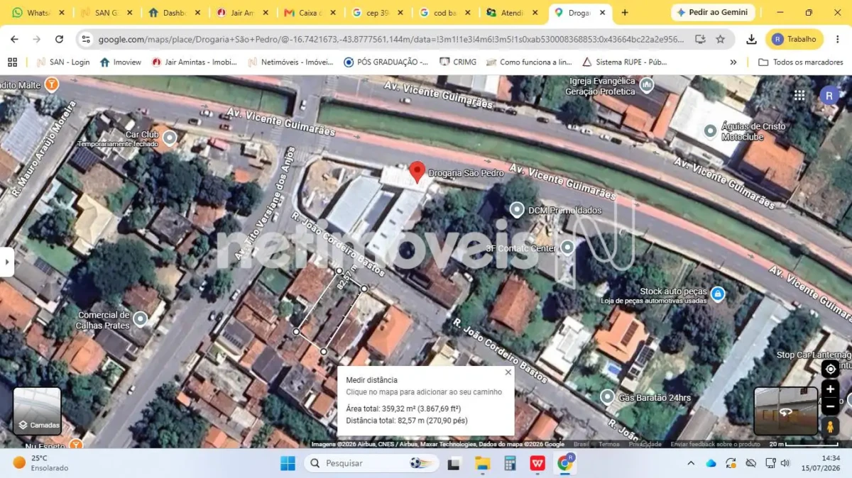Switch to the WhatsApp tab
852x478 pixels.
[x=38, y=13]
